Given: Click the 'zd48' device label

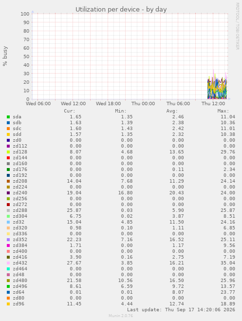Looking at the screenshot, I should 19,275.
